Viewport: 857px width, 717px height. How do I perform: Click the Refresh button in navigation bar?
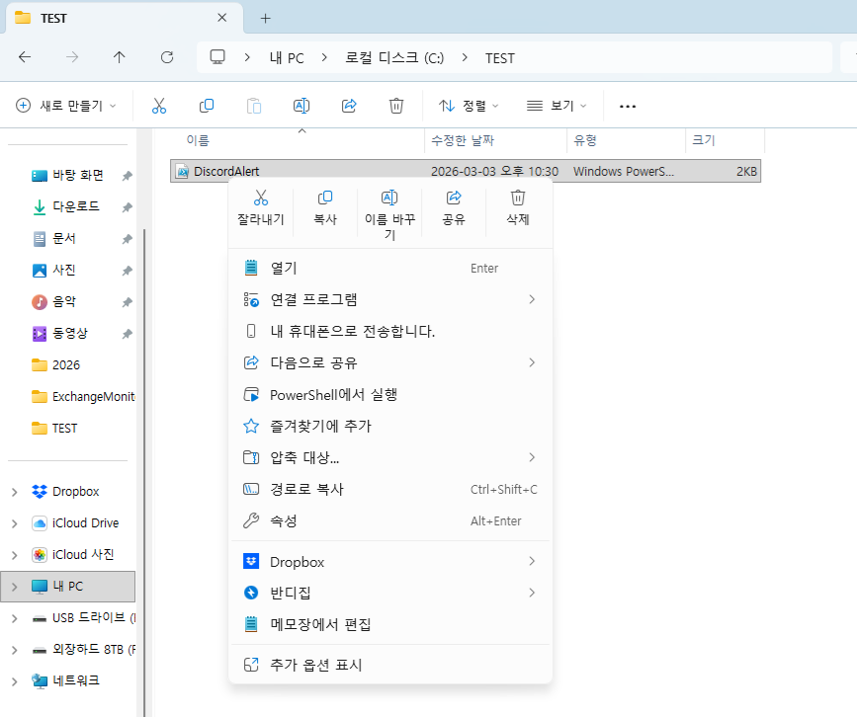(x=167, y=57)
